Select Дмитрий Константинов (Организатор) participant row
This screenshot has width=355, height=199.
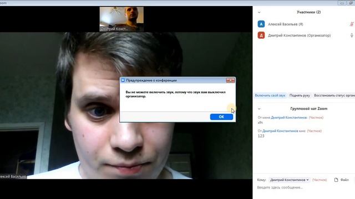point(304,35)
